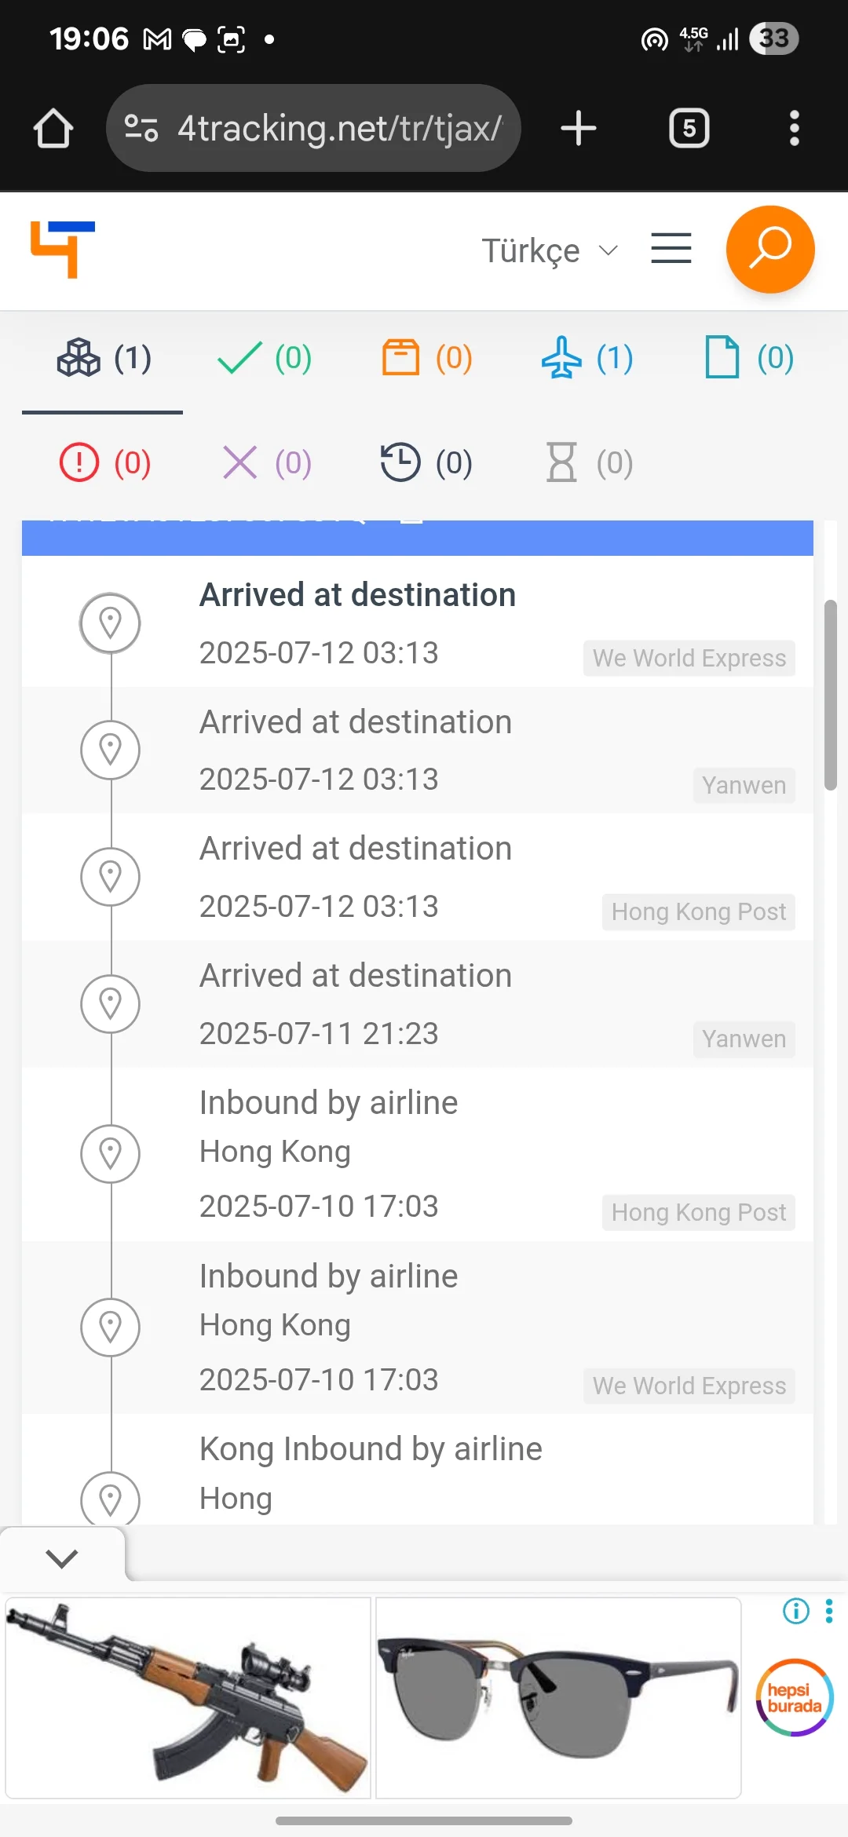Click the Hong Kong Post carrier label
The width and height of the screenshot is (848, 1837).
pos(698,912)
